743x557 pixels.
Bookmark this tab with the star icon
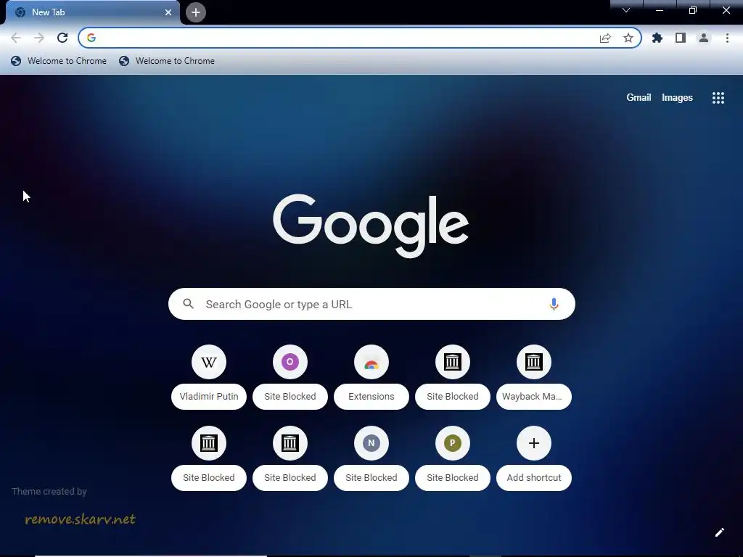tap(628, 38)
